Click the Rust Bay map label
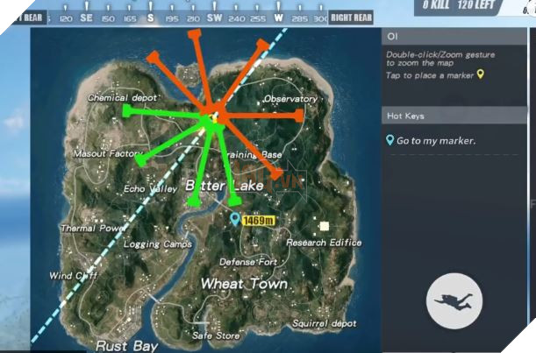The width and height of the screenshot is (536, 353). (x=127, y=346)
